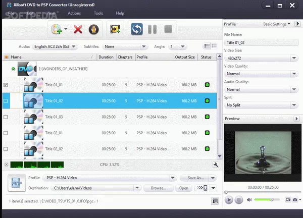This screenshot has width=303, height=218.
Task: Click the red X remove button
Action: [78, 29]
